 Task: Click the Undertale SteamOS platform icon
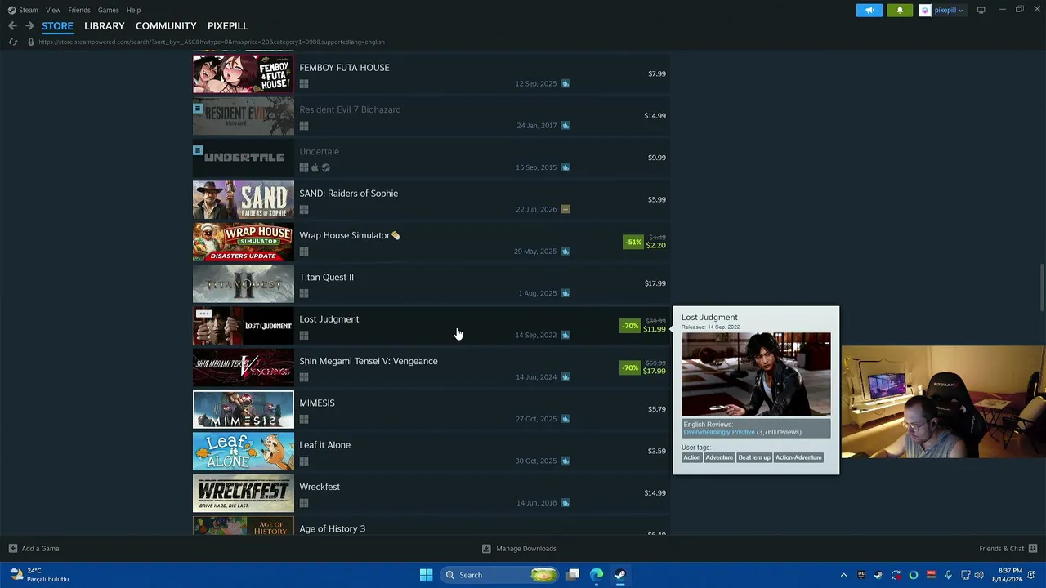325,167
